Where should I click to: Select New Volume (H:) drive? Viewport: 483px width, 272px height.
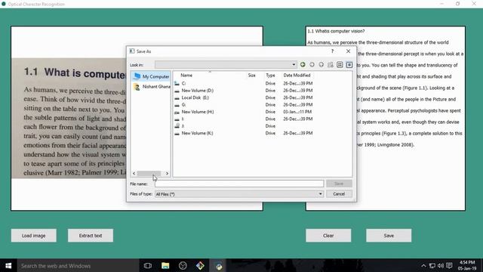[x=243, y=112]
